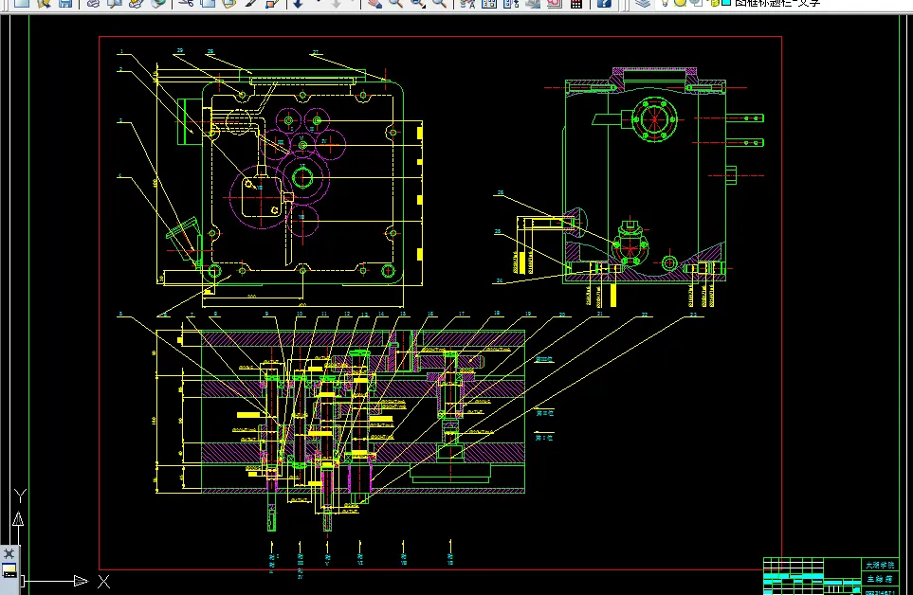Click the 3D DWF globe icon
This screenshot has width=913, height=595.
click(x=157, y=3)
